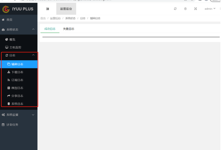223x150 pixels.
Task: Open the admin user dropdown
Action: coord(210,9)
